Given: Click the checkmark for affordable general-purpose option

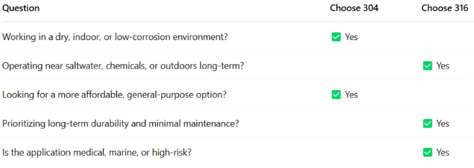Looking at the screenshot, I should 336,95.
